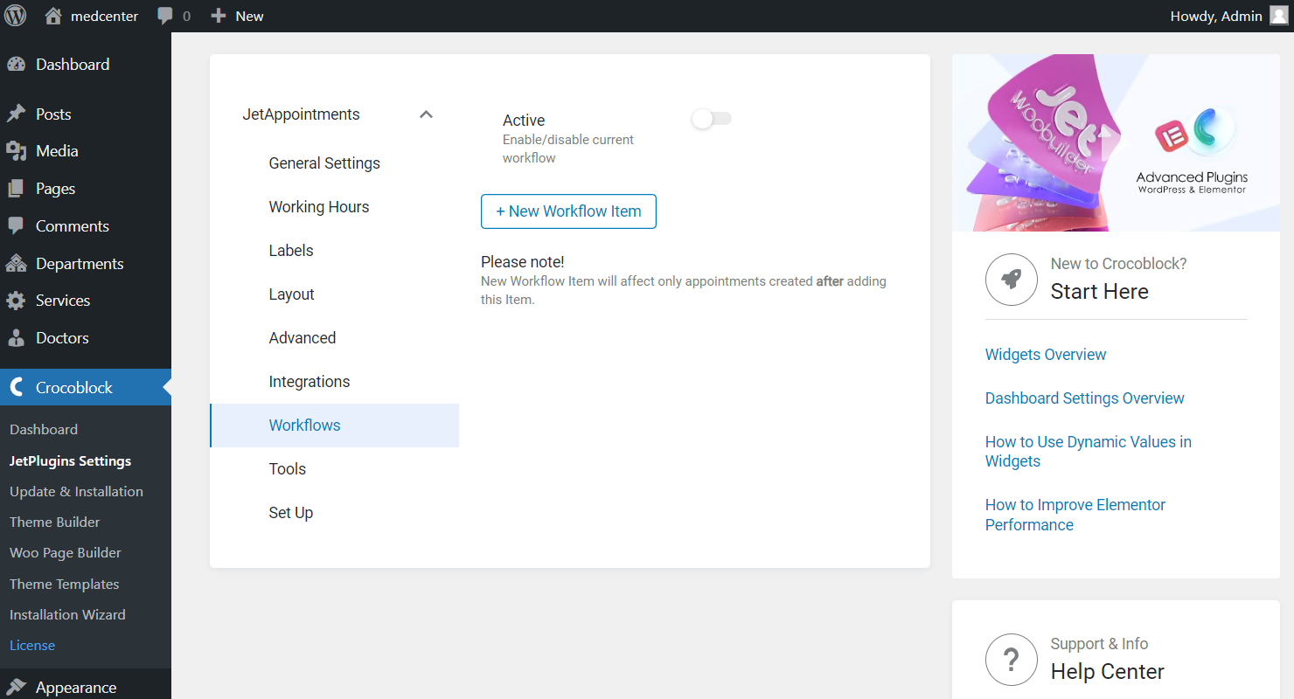Image resolution: width=1294 pixels, height=699 pixels.
Task: Click the New Workflow Item button
Action: pyautogui.click(x=568, y=211)
